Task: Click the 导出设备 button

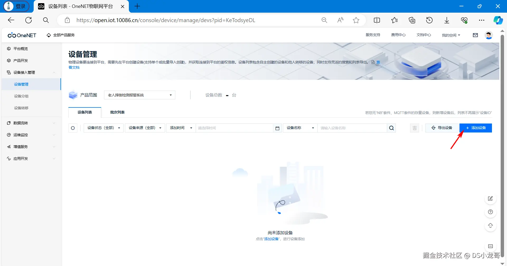Action: [x=442, y=128]
